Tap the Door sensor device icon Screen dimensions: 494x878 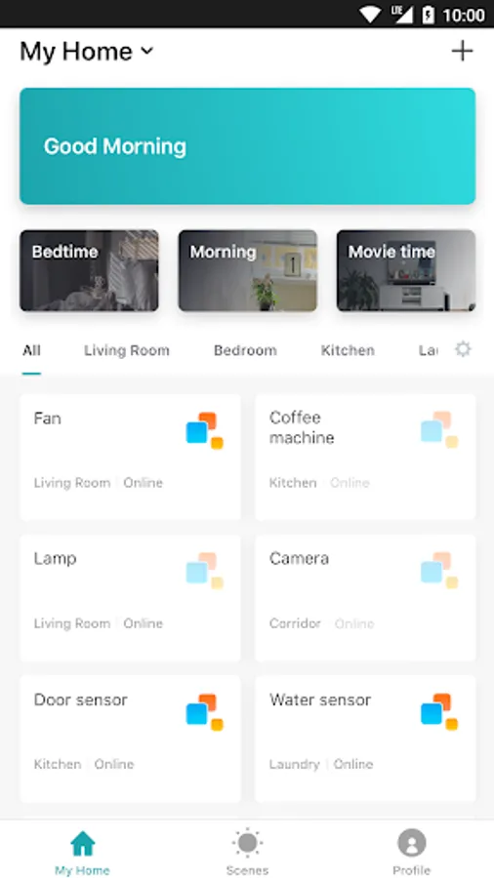click(204, 712)
